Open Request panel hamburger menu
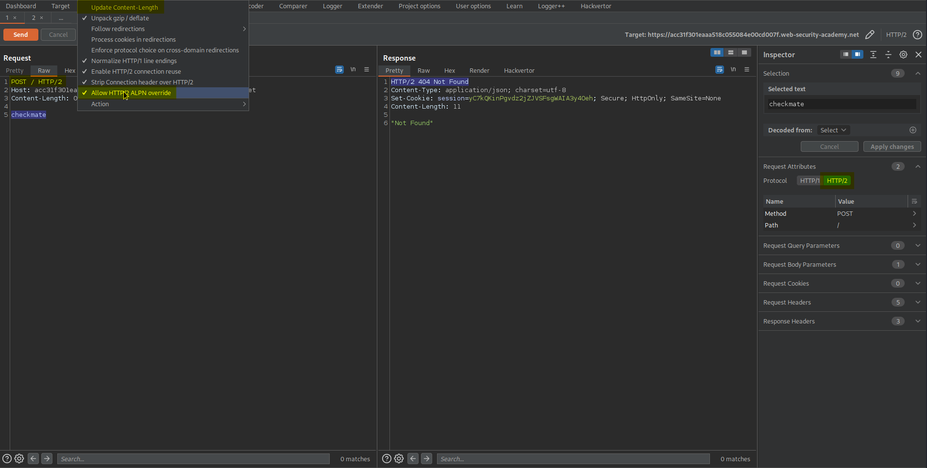The image size is (927, 468). [367, 70]
